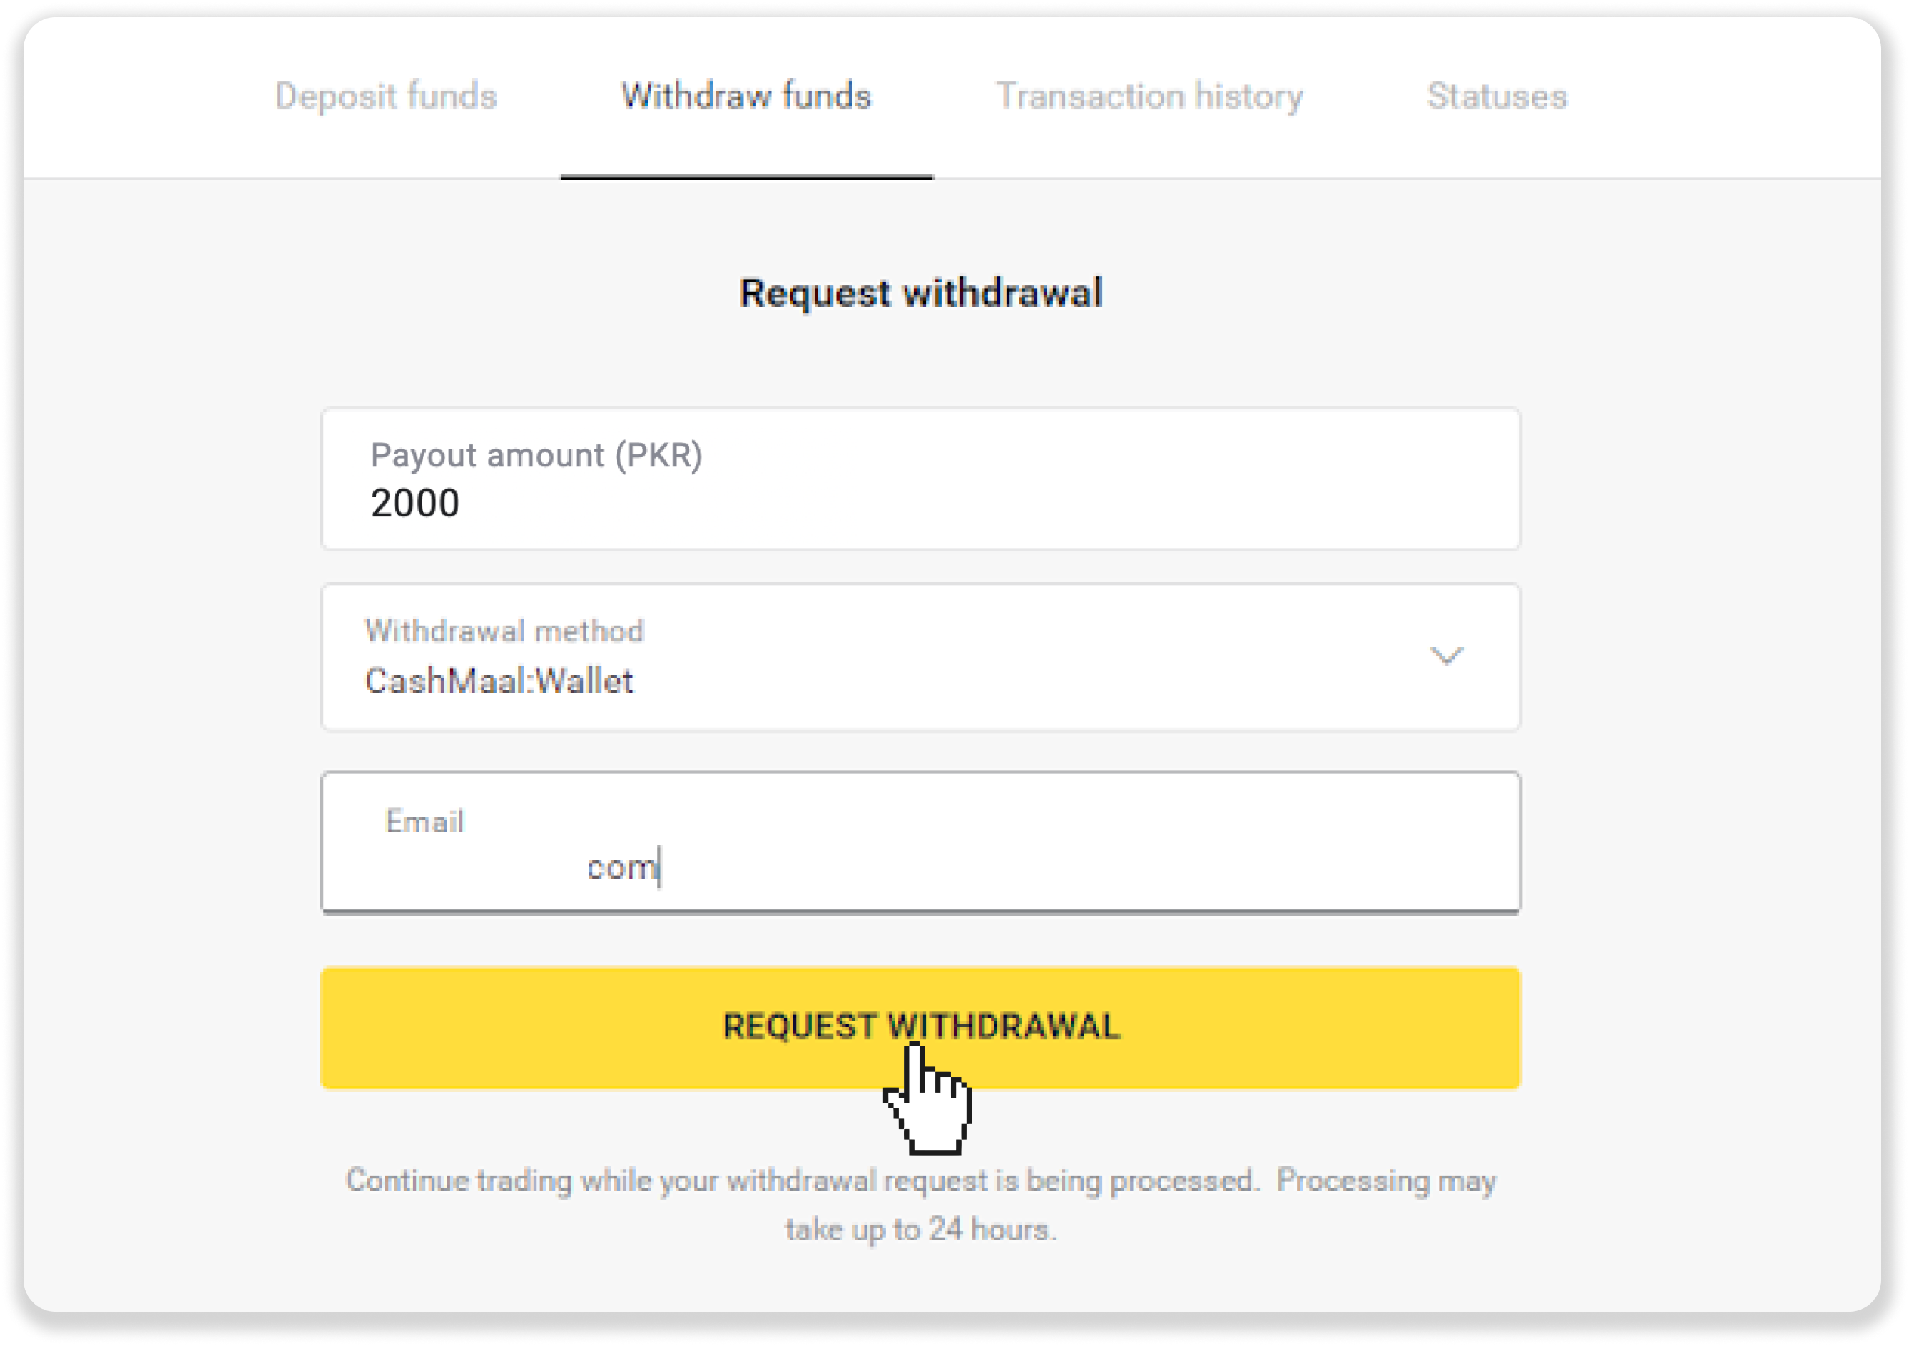This screenshot has height=1346, width=1909.
Task: Focus the Email input field
Action: coord(920,842)
